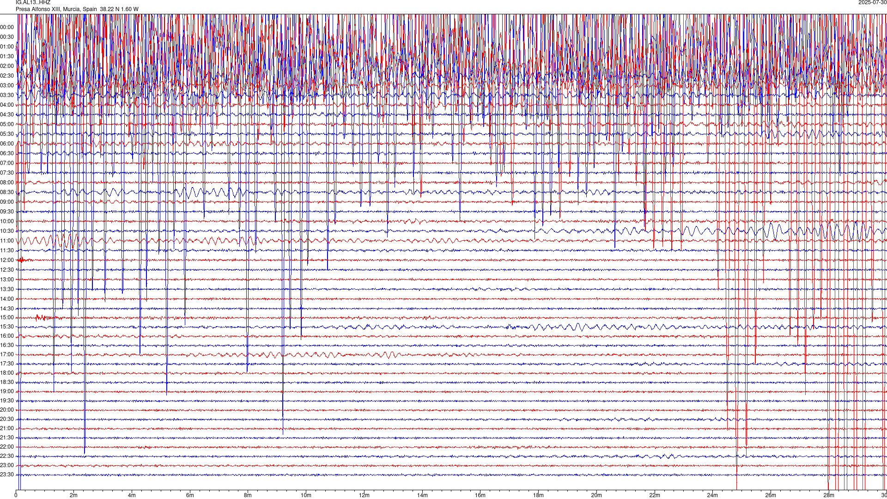
Task: Click the 2025-07-30 date label
Action: tap(872, 3)
